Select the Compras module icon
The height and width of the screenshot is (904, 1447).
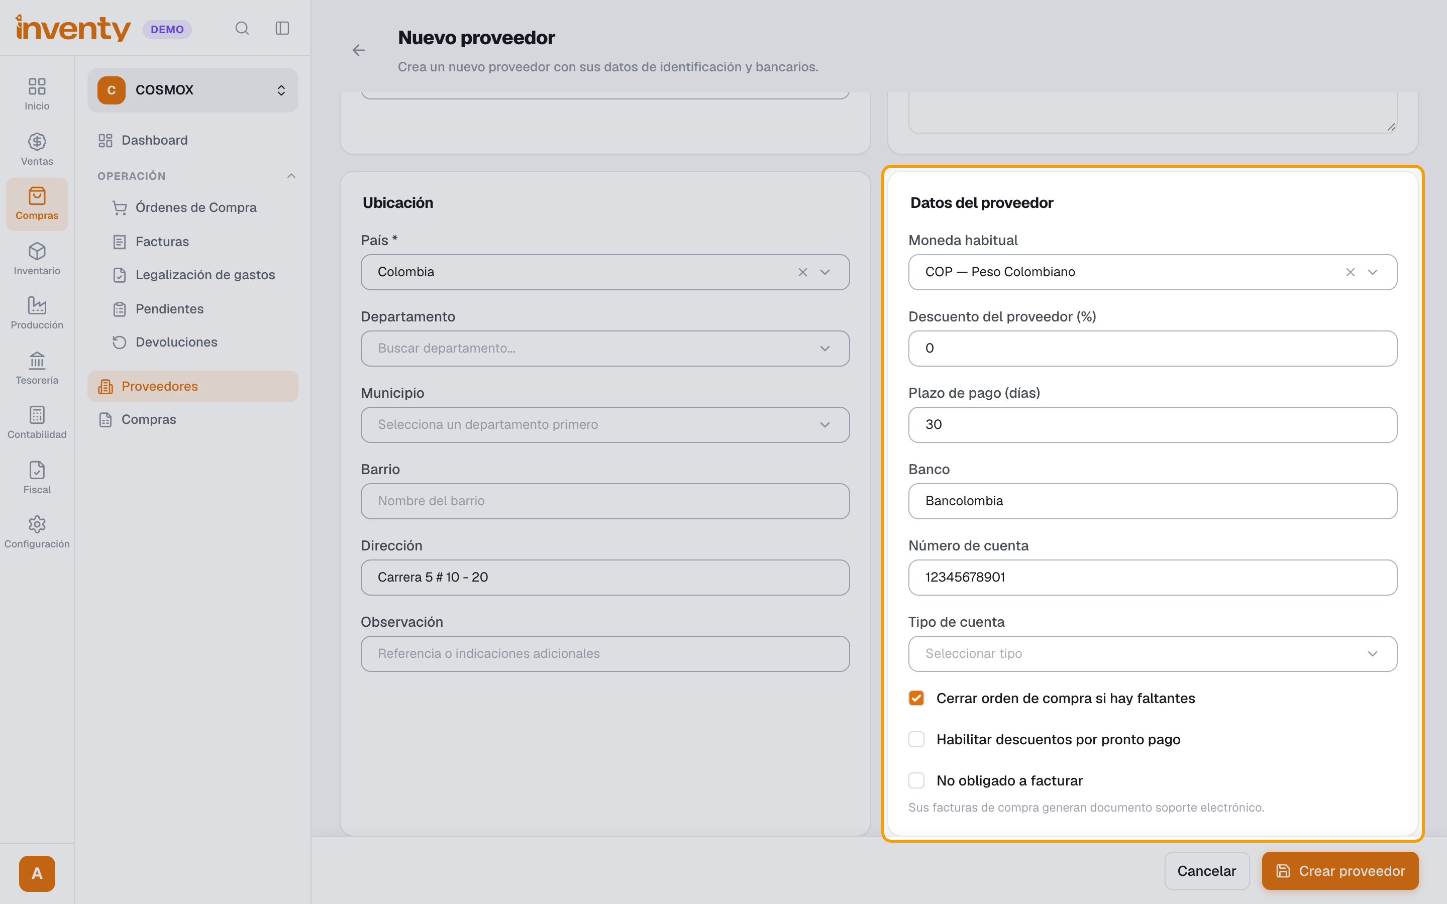coord(37,204)
